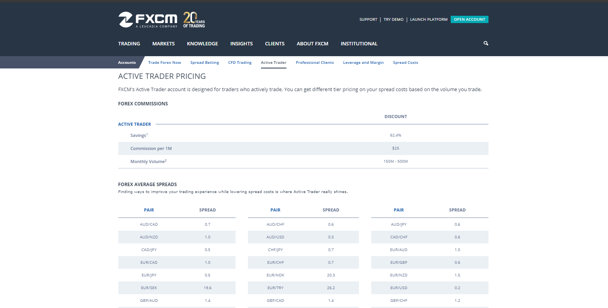Image resolution: width=608 pixels, height=308 pixels.
Task: Click the CAD/JPY pair cell
Action: [x=149, y=250]
